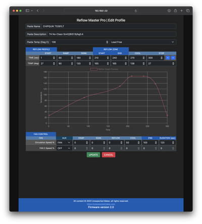Click the START time field showing 1
Image resolution: width=202 pixels, height=224 pixels.
point(48,58)
